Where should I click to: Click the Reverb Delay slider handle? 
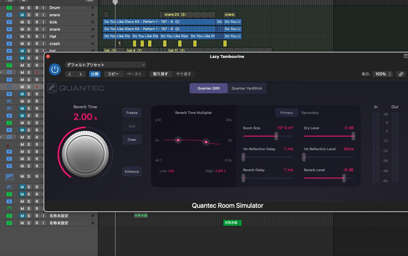tap(243, 178)
